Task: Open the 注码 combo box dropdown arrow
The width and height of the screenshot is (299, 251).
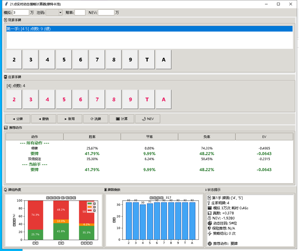Action: coord(61,13)
